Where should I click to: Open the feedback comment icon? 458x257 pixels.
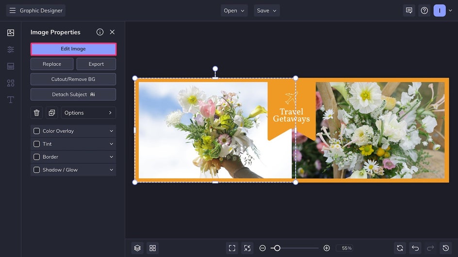click(x=409, y=11)
